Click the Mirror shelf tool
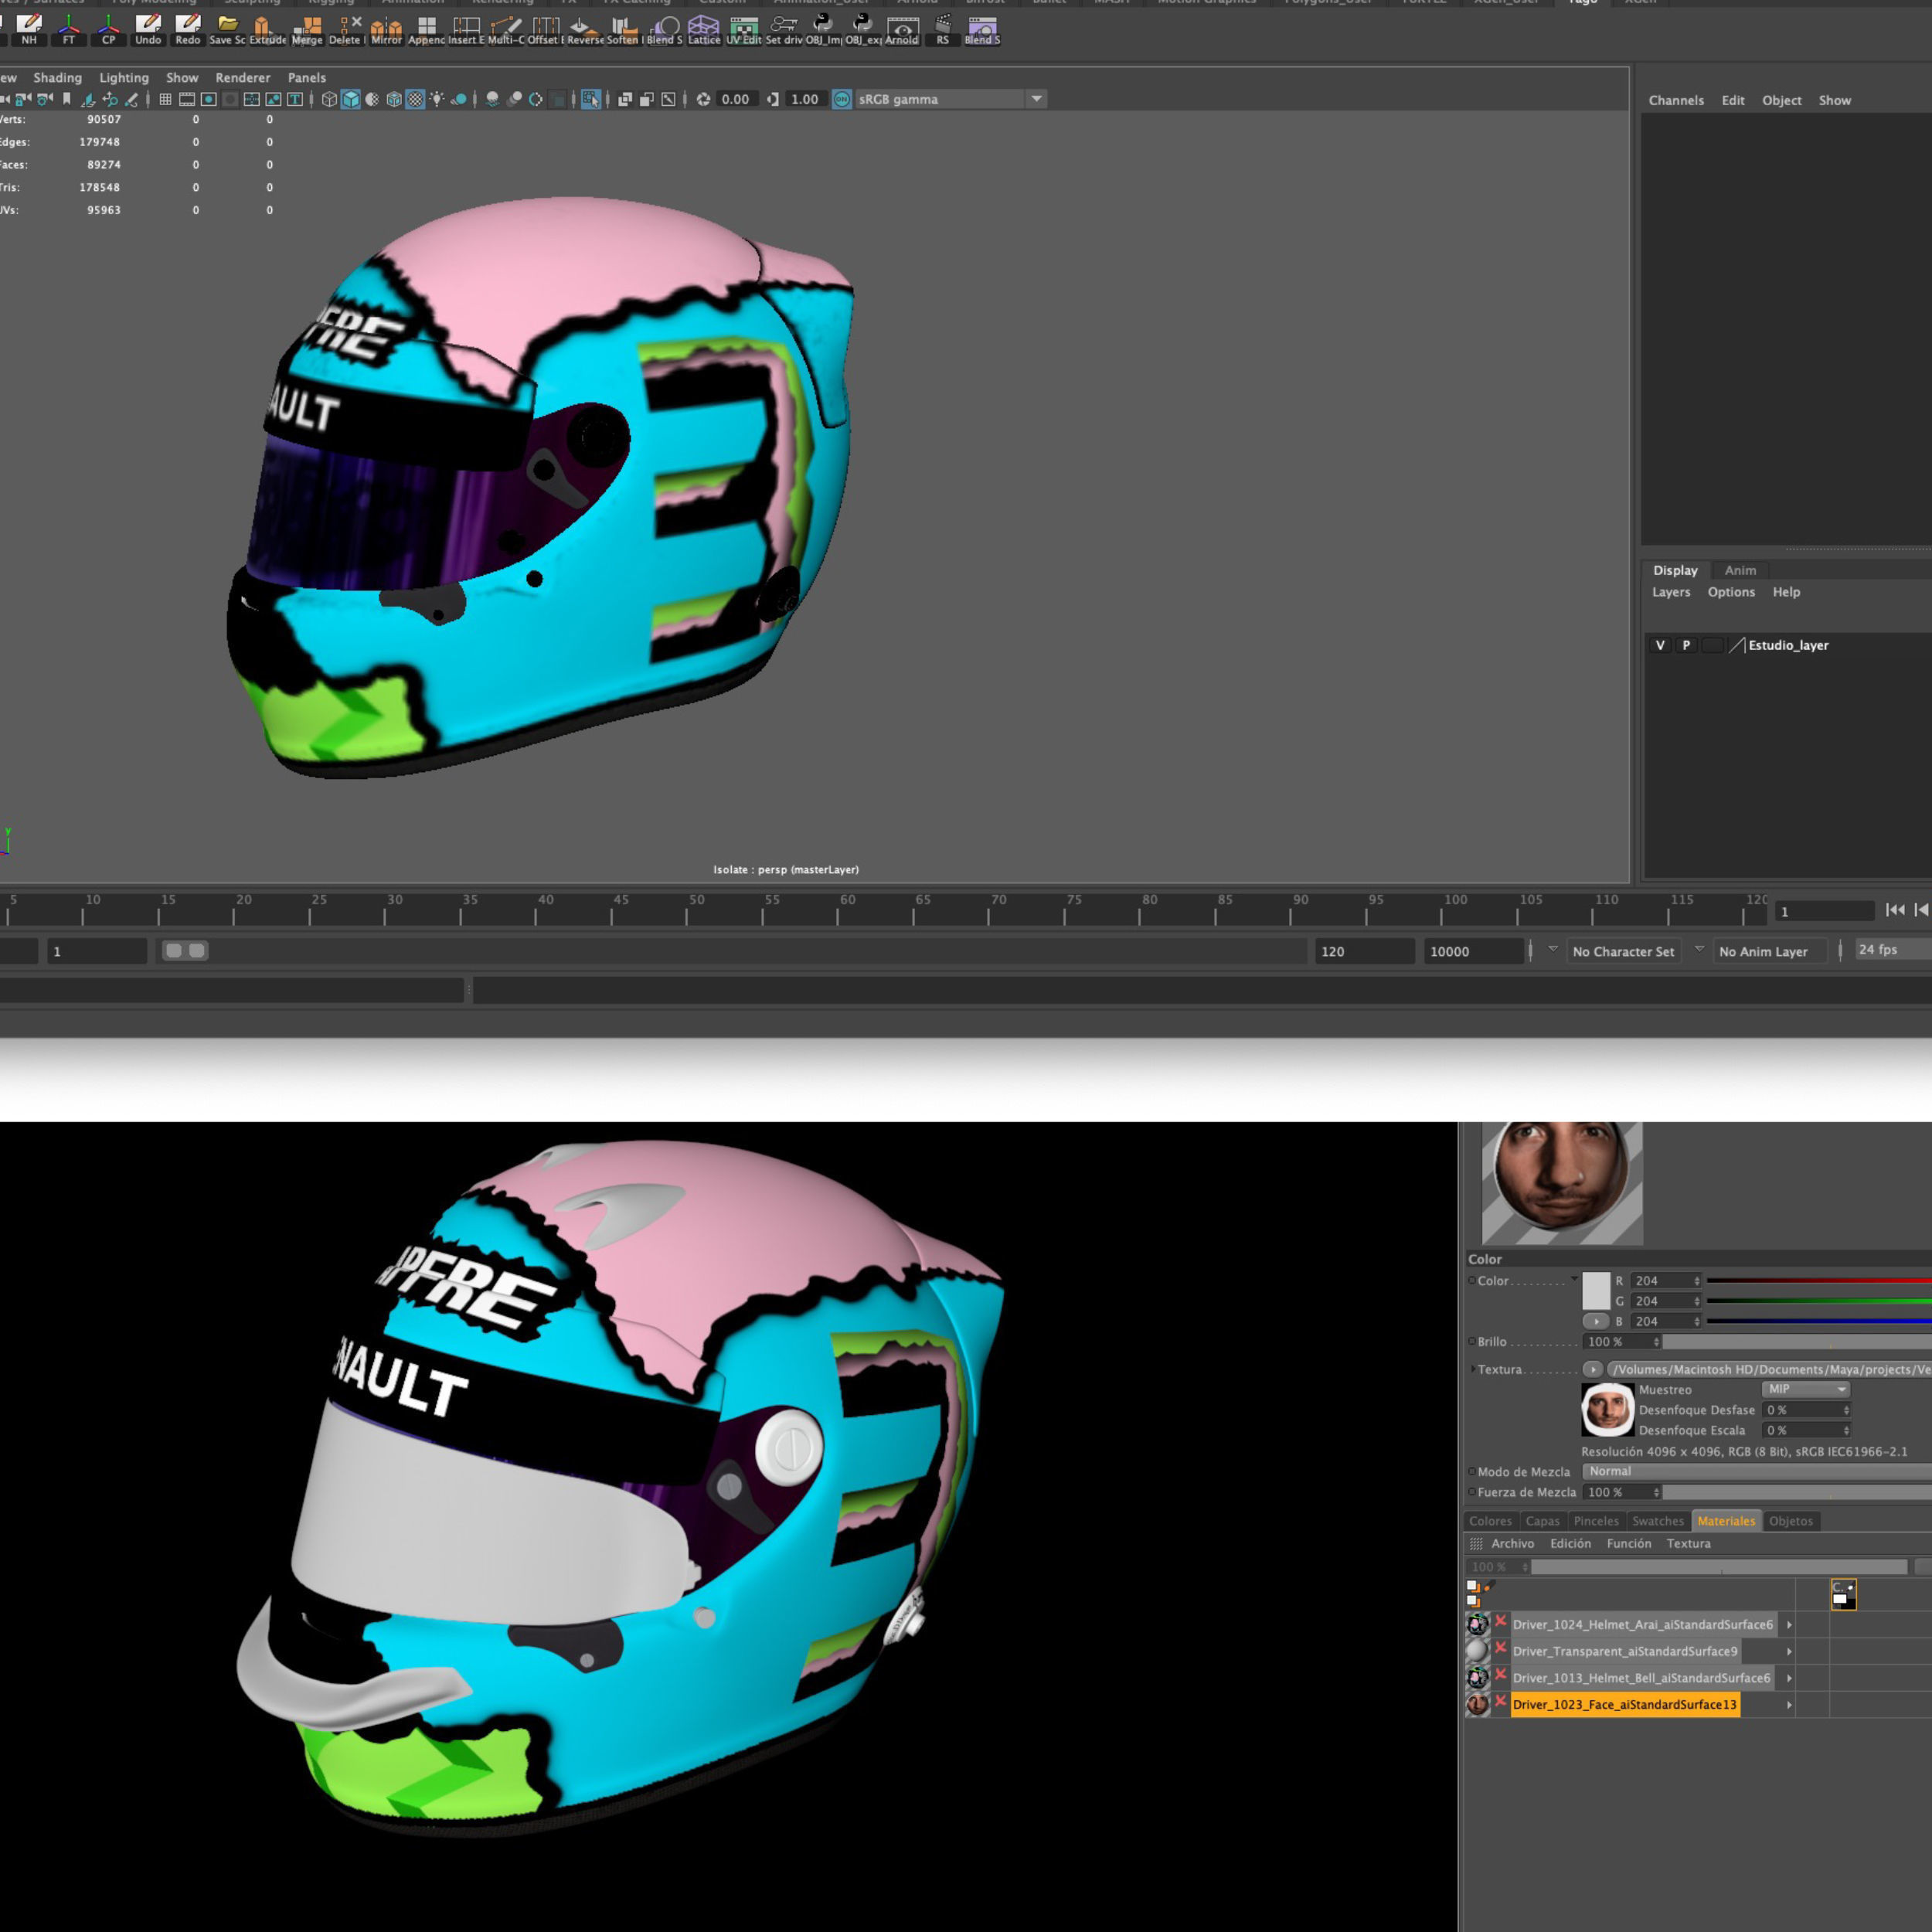Image resolution: width=1932 pixels, height=1932 pixels. point(386,29)
